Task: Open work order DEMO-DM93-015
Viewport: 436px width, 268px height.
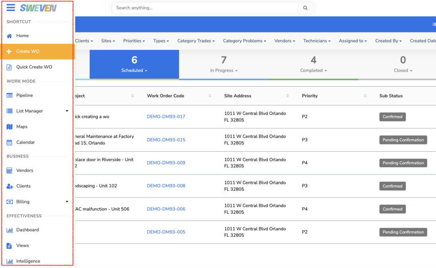Action: tap(166, 140)
